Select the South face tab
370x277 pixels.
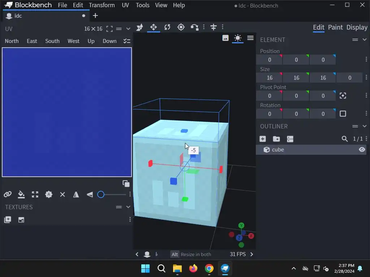coord(52,41)
